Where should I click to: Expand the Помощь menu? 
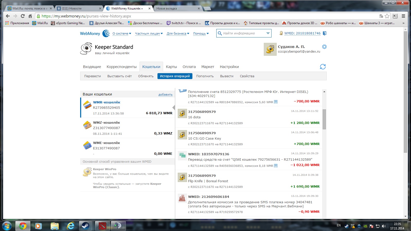pos(201,33)
